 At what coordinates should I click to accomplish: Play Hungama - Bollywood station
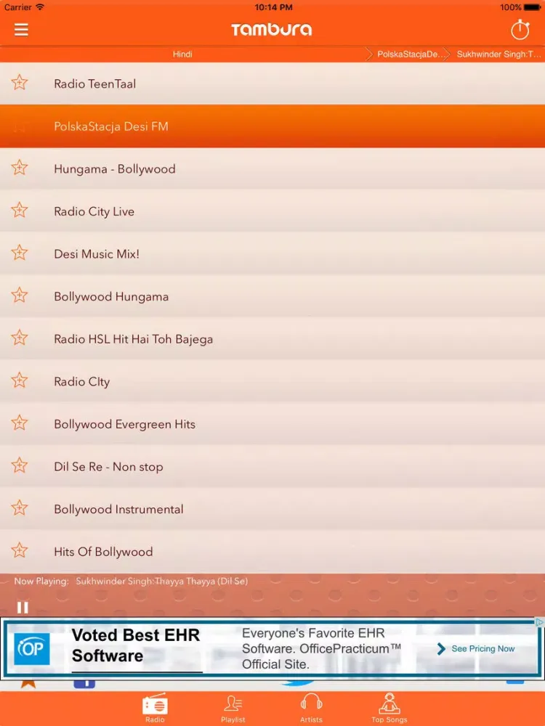click(x=272, y=168)
